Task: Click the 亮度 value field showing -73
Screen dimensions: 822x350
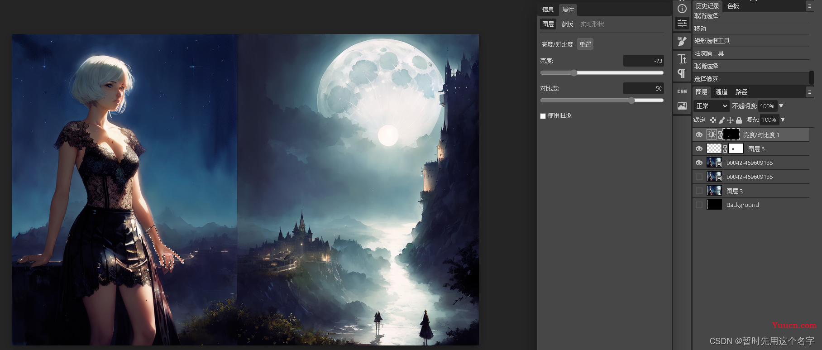Action: [x=643, y=61]
